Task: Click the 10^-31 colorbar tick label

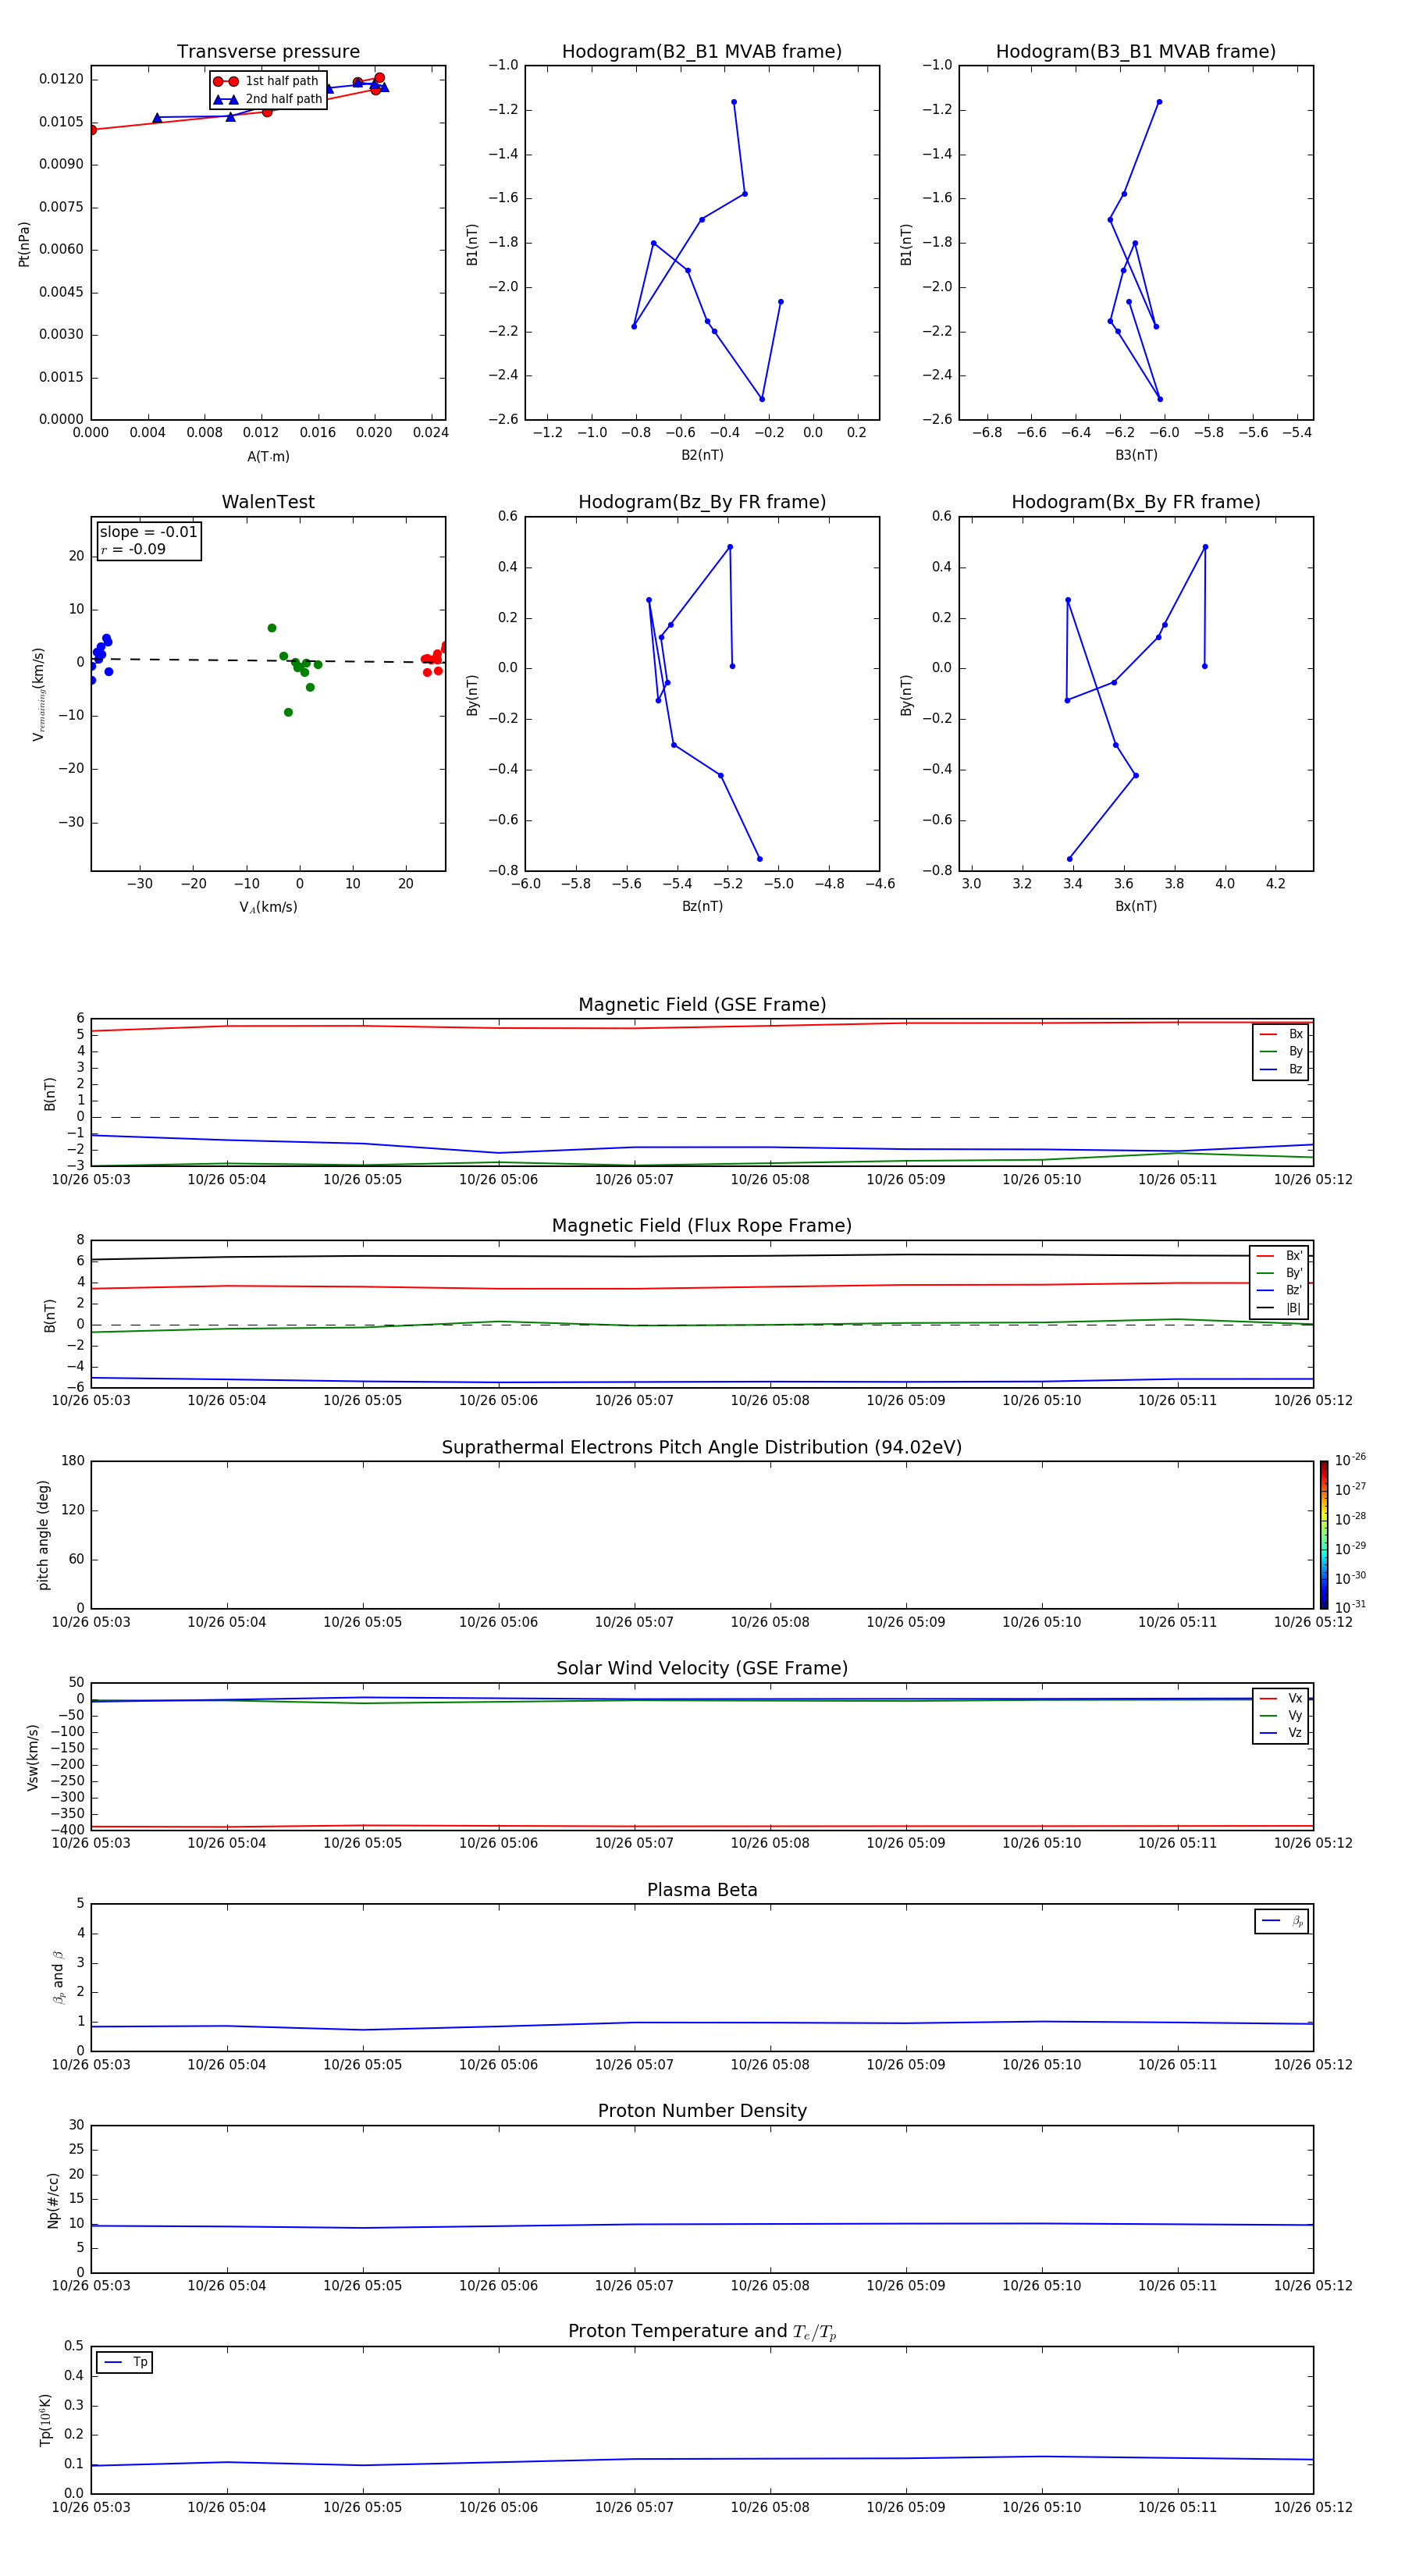Action: 1350,1607
